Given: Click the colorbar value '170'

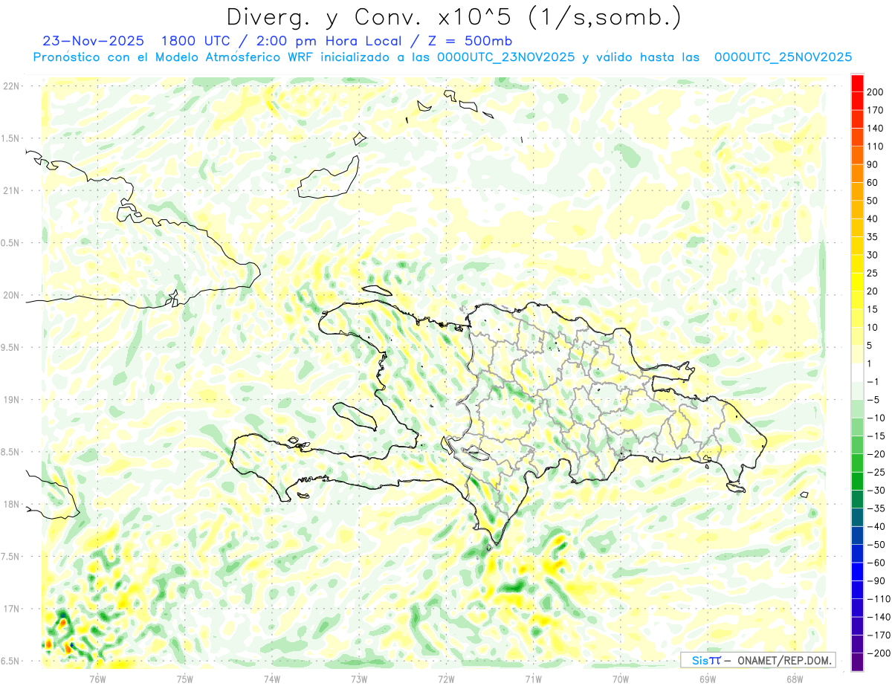Looking at the screenshot, I should tap(876, 110).
